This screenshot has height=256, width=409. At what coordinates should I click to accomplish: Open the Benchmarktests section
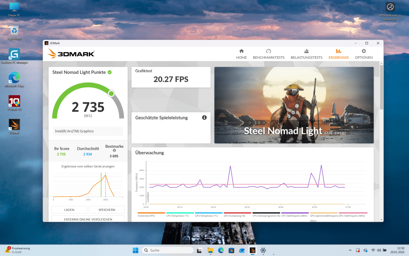point(269,54)
